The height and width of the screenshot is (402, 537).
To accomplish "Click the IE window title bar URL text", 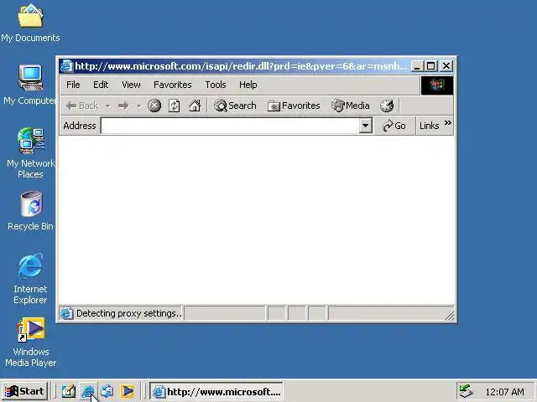I will click(241, 66).
